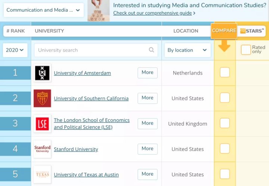Open the 2020 year dropdown
The image size is (269, 186).
tap(15, 50)
